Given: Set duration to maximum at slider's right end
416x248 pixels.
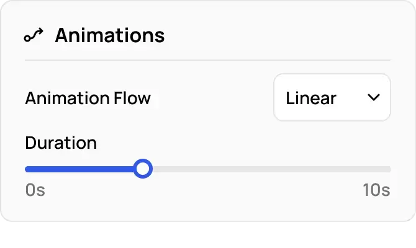Looking at the screenshot, I should click(389, 169).
